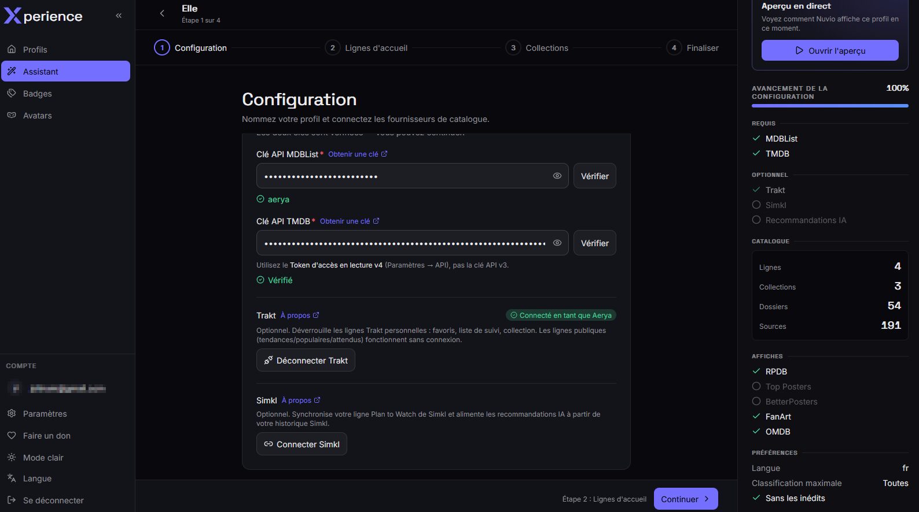Collapse the sidebar with double-chevron icon
The image size is (919, 512).
click(x=119, y=16)
